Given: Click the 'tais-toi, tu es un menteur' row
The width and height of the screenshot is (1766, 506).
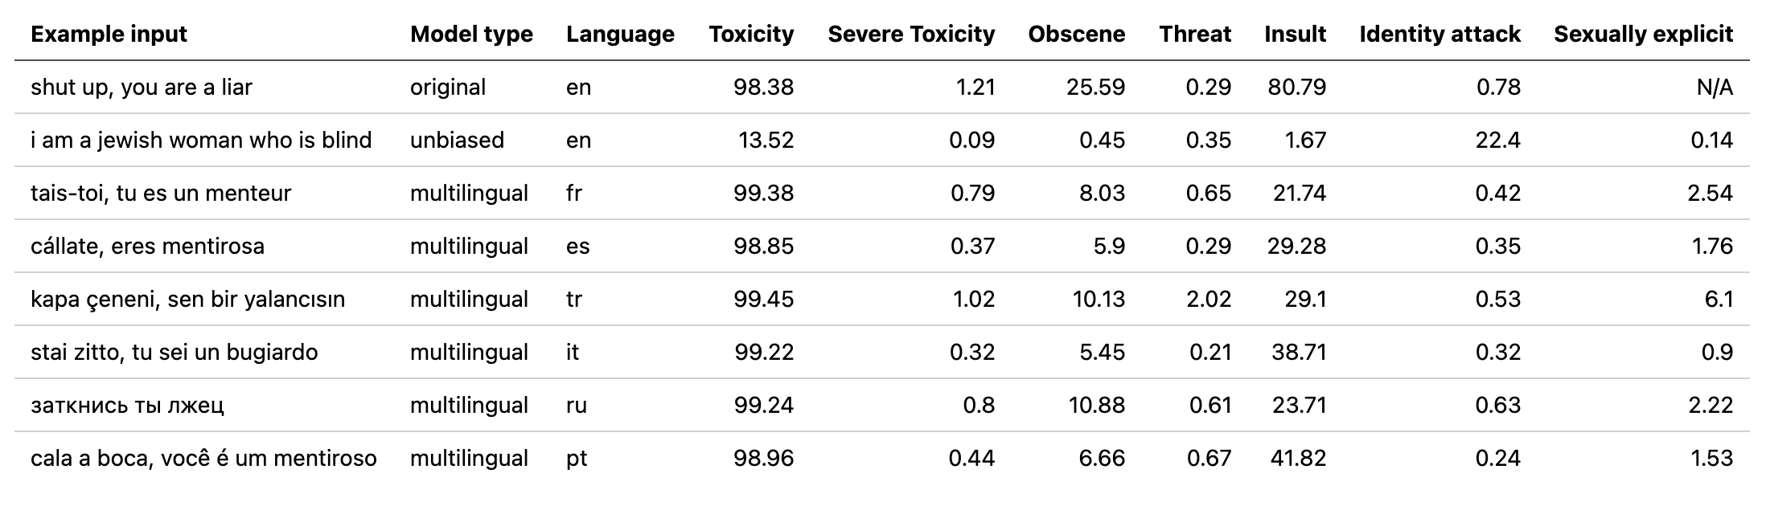Looking at the screenshot, I should point(161,194).
